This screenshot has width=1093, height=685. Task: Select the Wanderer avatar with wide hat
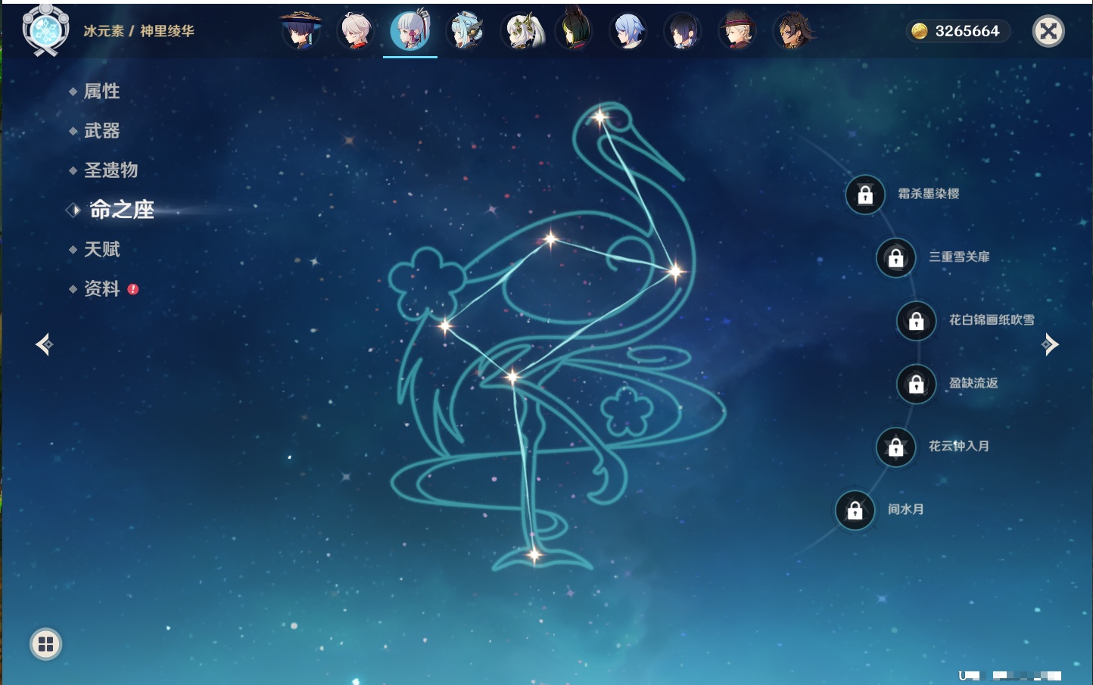[x=301, y=31]
